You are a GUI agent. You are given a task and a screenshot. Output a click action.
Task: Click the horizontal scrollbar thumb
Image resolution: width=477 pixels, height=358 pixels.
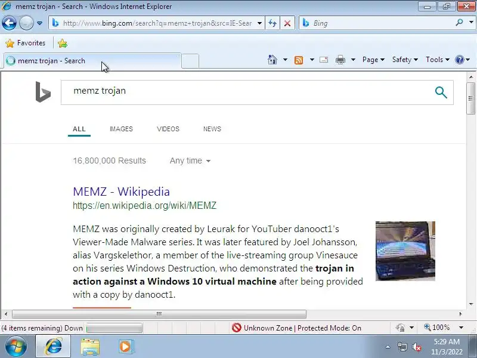pyautogui.click(x=159, y=314)
